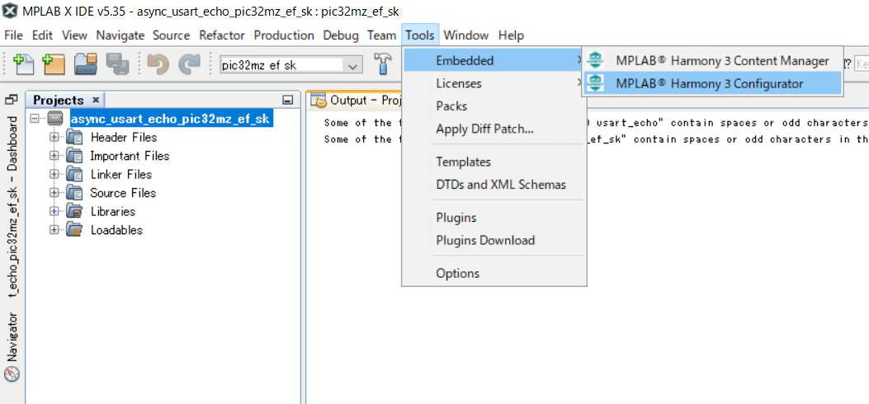The height and width of the screenshot is (404, 869).
Task: Select the Libraries tree item
Action: tap(112, 211)
